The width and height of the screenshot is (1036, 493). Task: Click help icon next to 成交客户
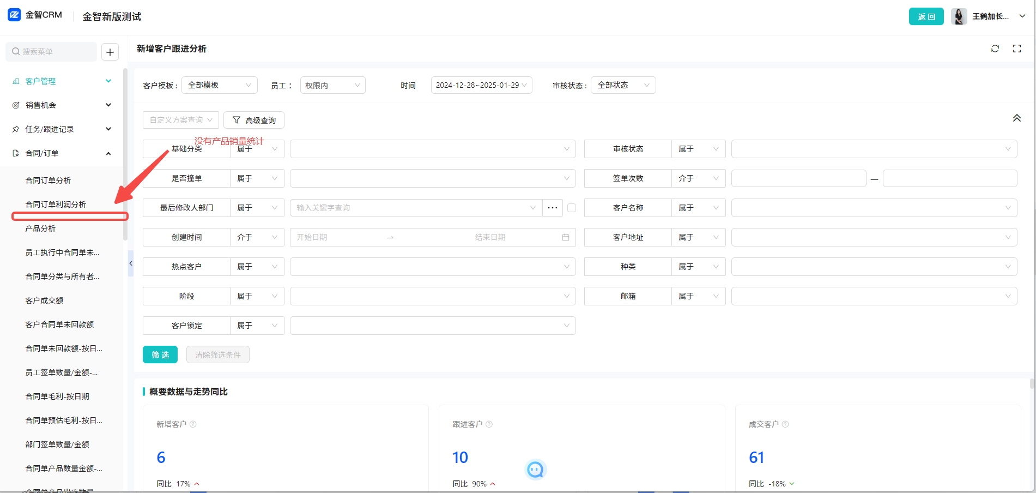[785, 424]
